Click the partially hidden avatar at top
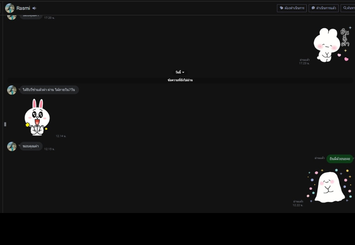355x245 pixels. (x=12, y=17)
